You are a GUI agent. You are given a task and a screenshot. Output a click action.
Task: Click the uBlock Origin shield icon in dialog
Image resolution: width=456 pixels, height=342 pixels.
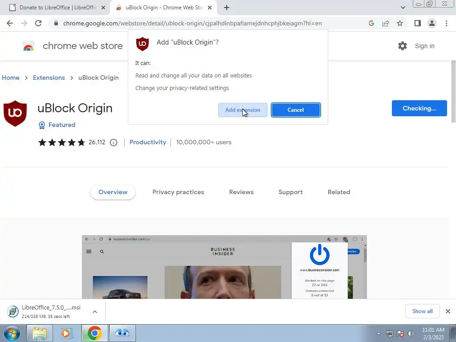[x=142, y=44]
